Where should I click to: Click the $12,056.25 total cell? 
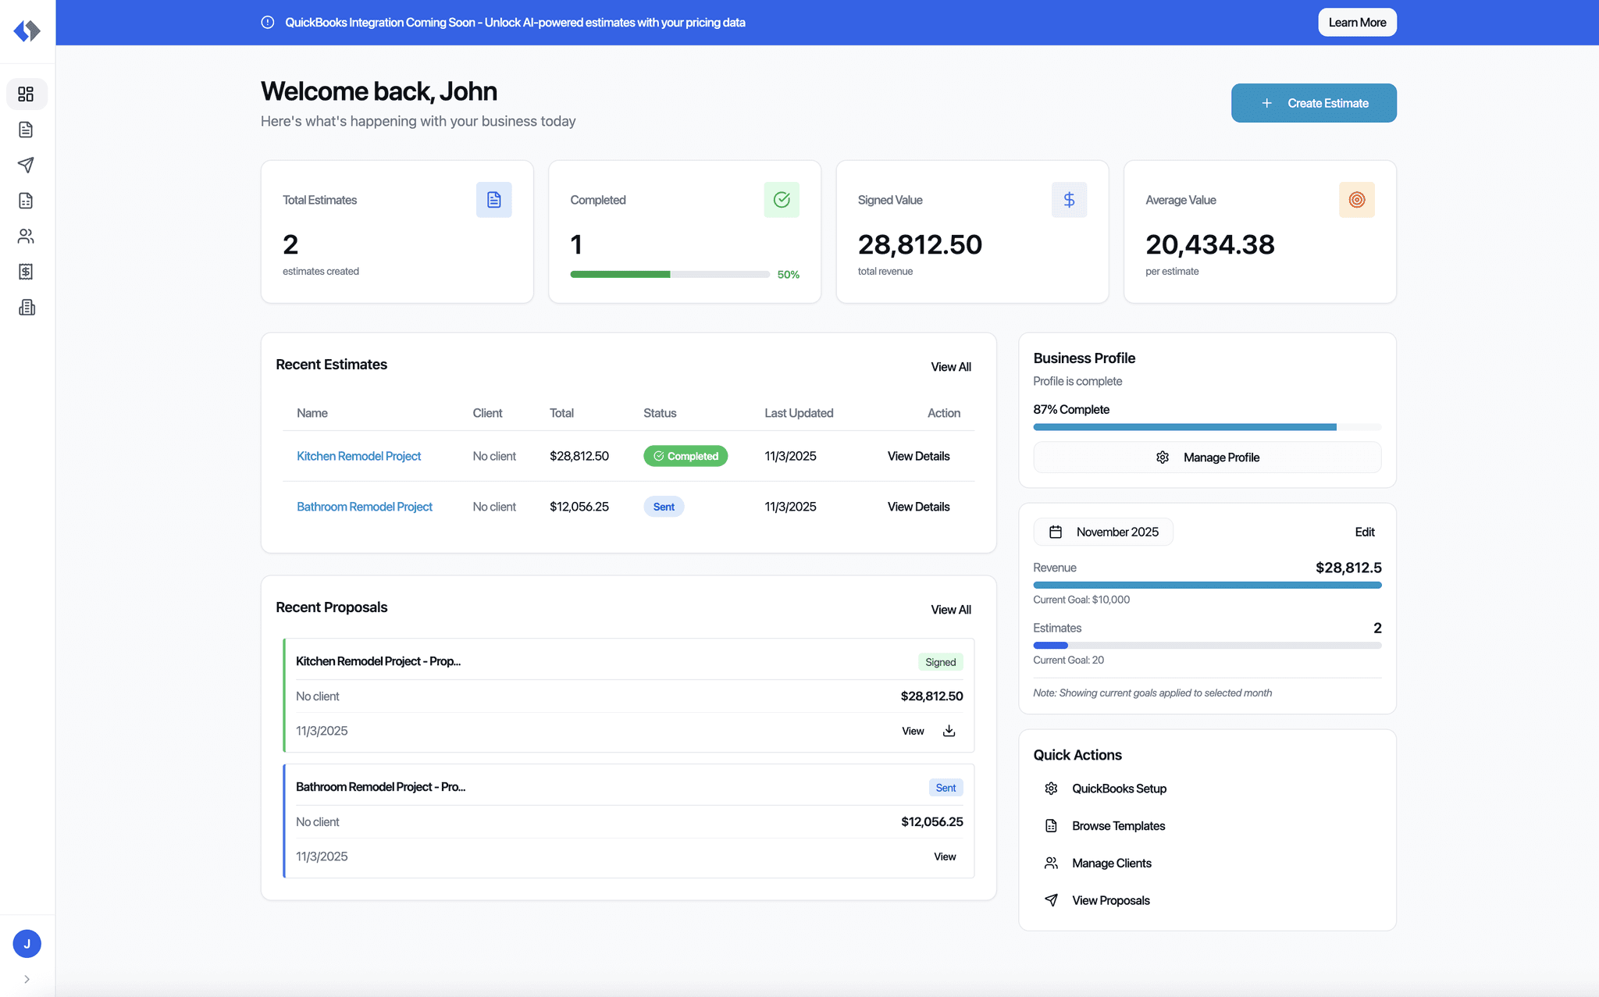(579, 507)
